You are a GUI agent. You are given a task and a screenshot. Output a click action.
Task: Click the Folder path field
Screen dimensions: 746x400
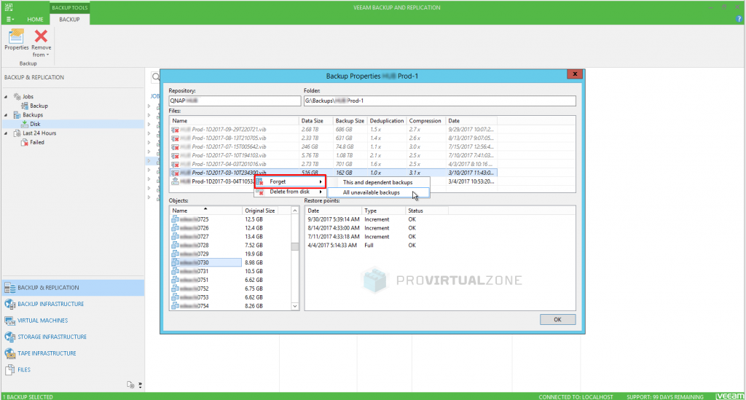pyautogui.click(x=439, y=101)
